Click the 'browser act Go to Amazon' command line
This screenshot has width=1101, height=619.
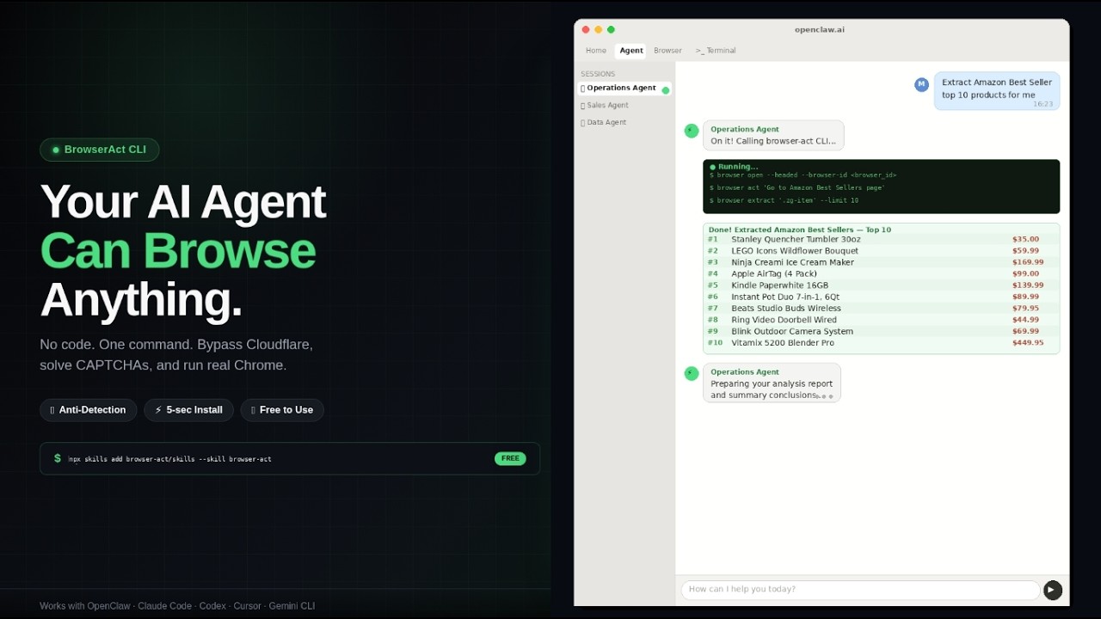(797, 187)
